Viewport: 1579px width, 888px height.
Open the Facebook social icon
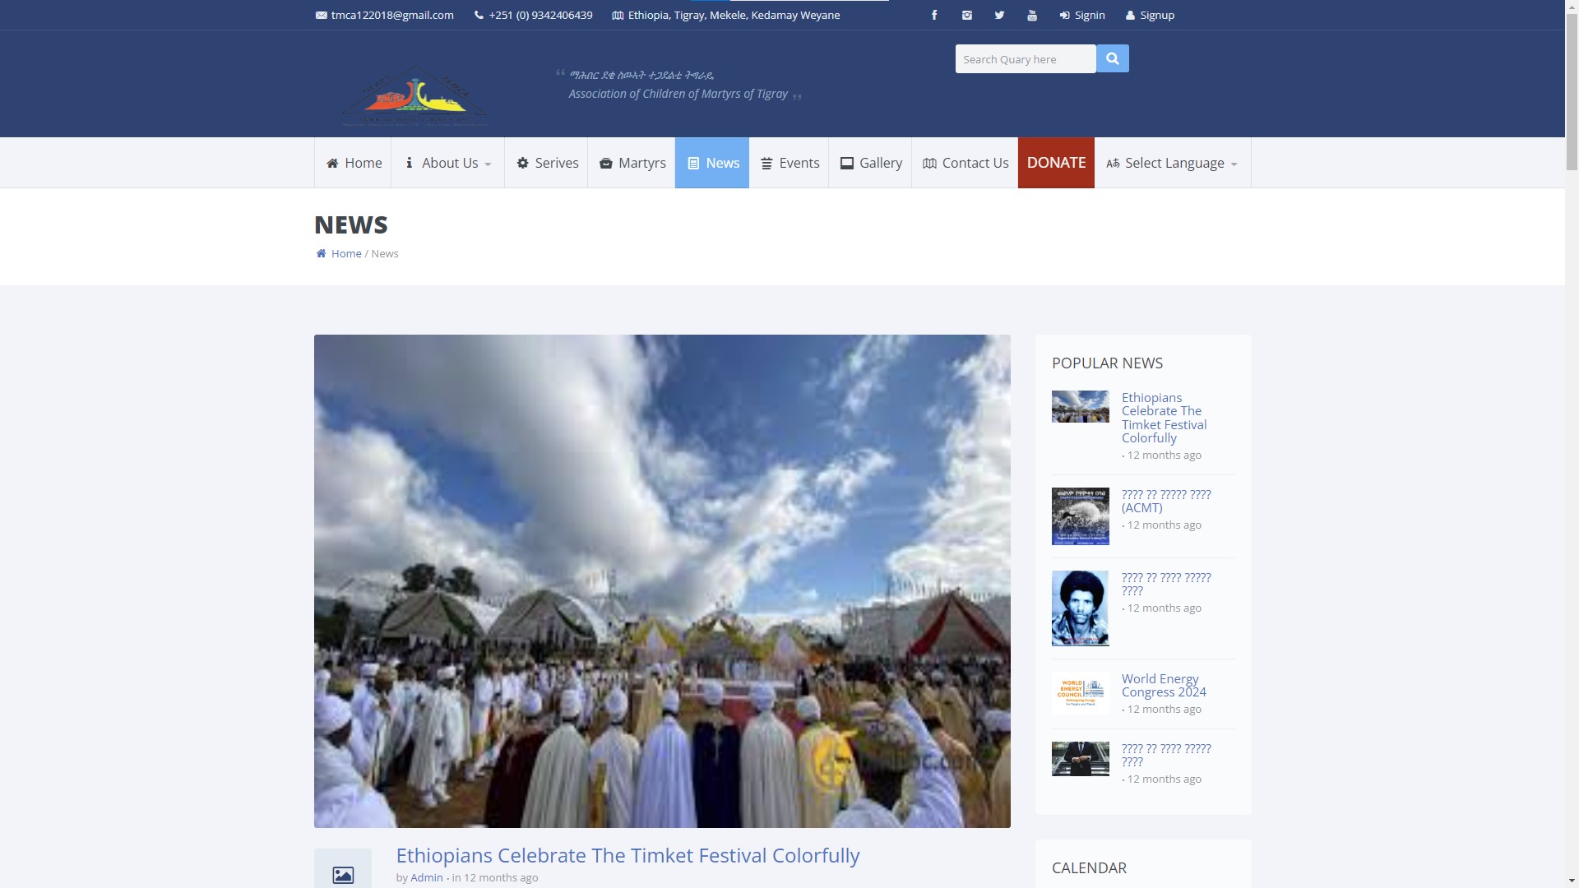934,15
